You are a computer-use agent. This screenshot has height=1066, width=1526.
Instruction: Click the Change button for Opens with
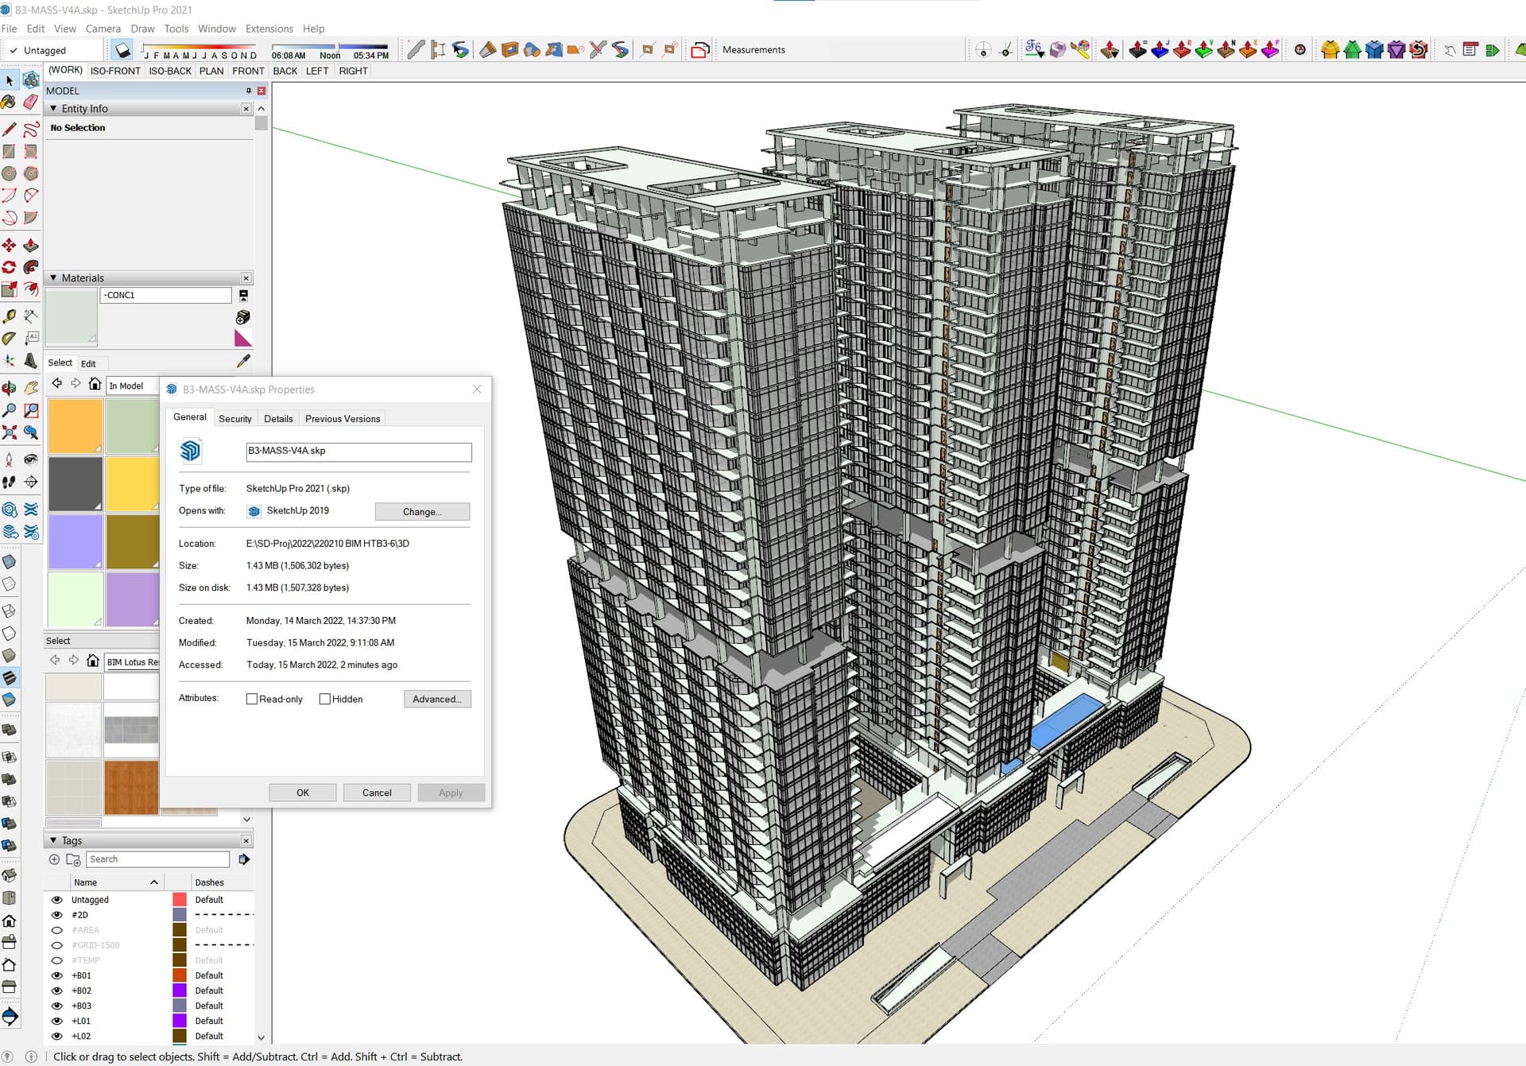coord(422,511)
